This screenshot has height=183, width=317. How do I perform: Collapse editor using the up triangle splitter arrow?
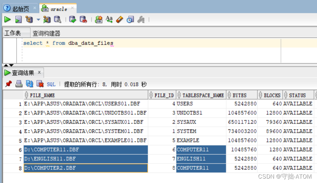(x=6, y=65)
